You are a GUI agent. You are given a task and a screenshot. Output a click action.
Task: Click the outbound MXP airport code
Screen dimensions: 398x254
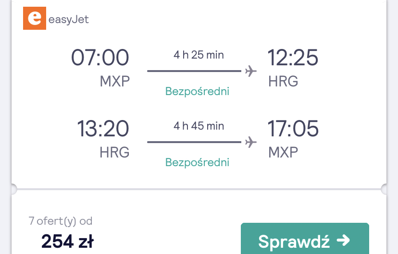[x=115, y=81]
